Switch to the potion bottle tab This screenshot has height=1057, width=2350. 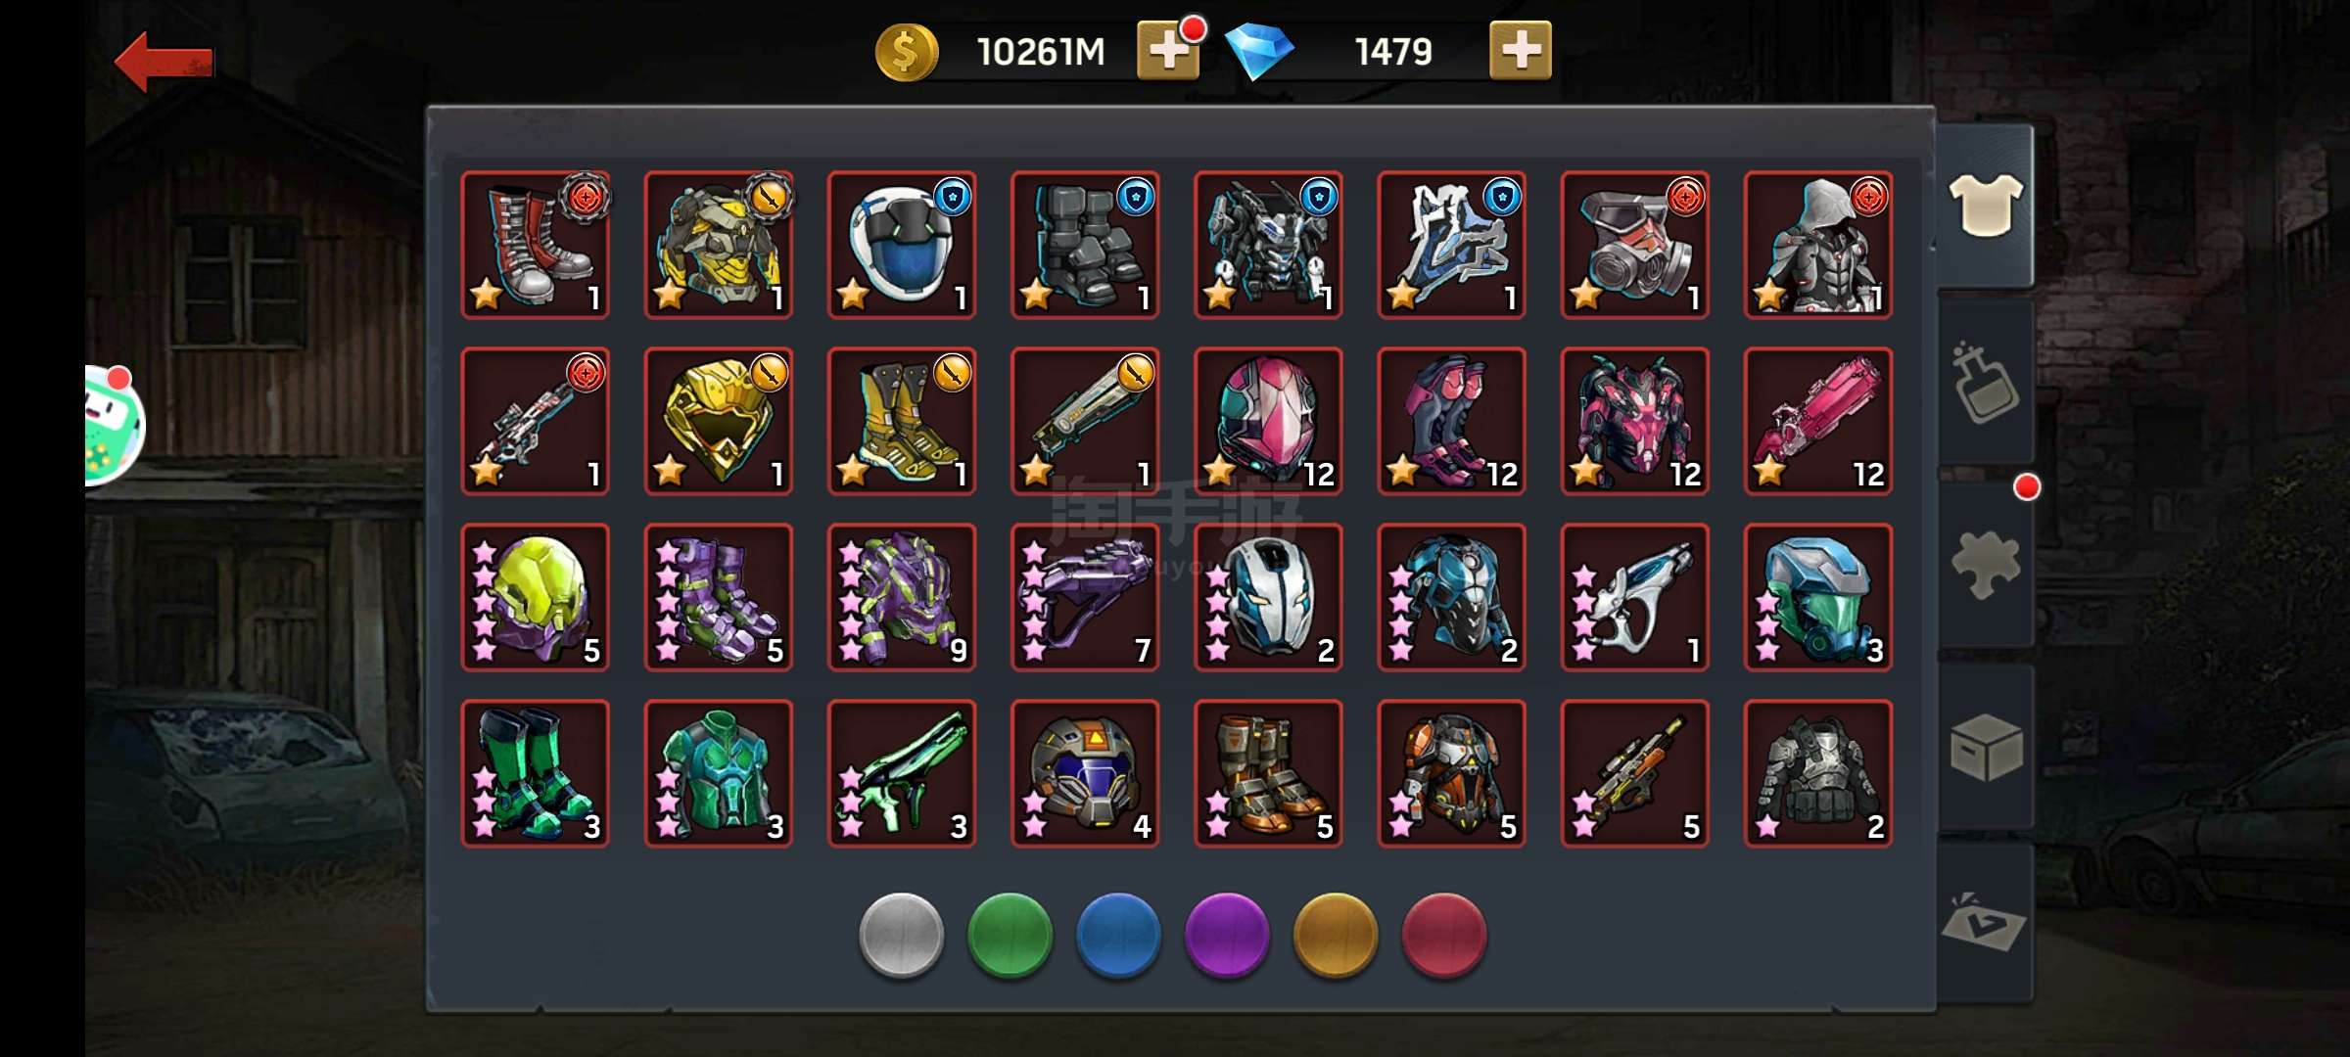point(1985,383)
